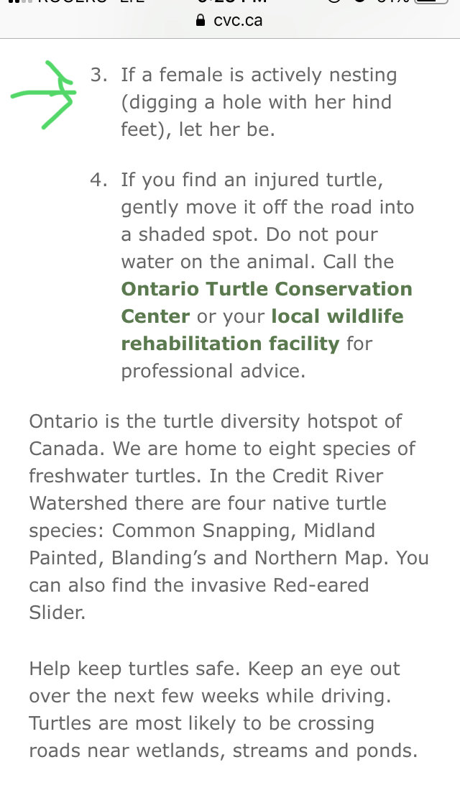Tap the padlock icon beside cvc.ca
Viewport: 460px width, 798px height.
201,20
